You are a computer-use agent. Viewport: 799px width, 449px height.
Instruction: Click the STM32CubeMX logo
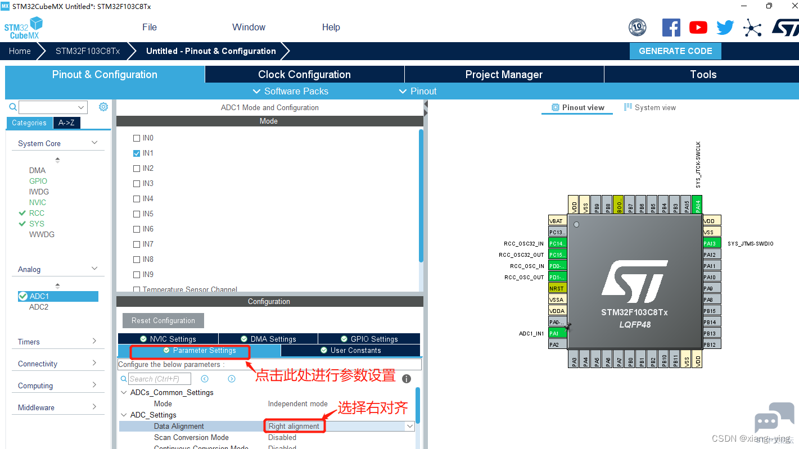pos(24,28)
